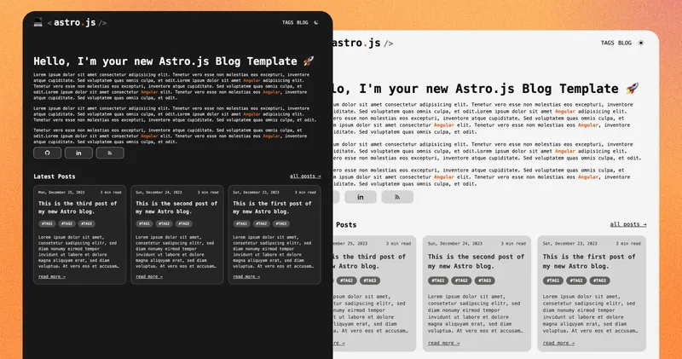682x359 pixels.
Task: Select #TAG1 on dark third post card
Action: coord(46,223)
